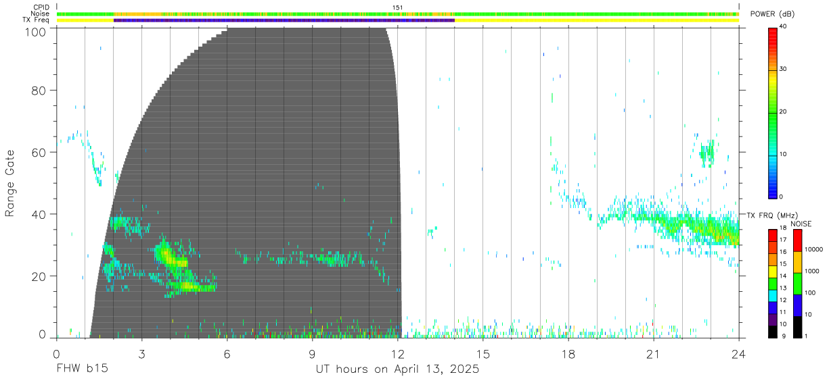This screenshot has width=831, height=383.
Task: Click the time axis tick label 9
Action: (312, 354)
